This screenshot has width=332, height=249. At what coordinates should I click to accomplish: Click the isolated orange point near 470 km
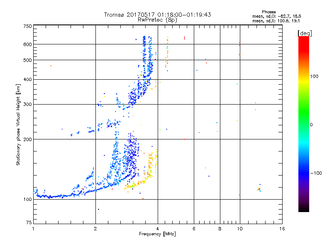[51, 66]
